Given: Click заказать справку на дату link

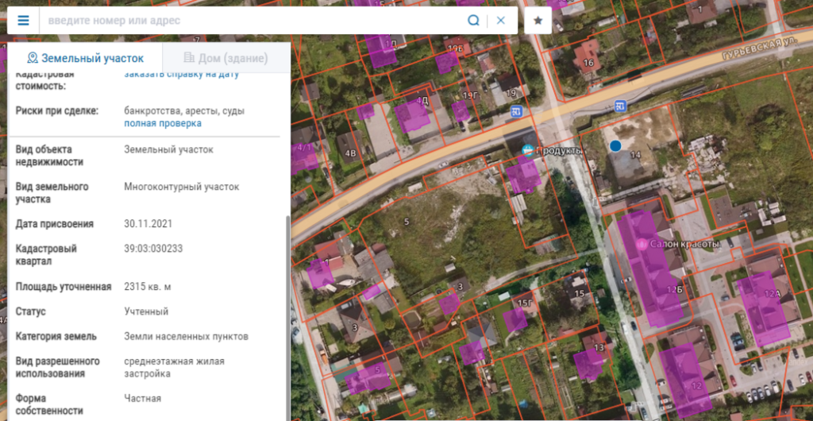Looking at the screenshot, I should click(x=182, y=75).
